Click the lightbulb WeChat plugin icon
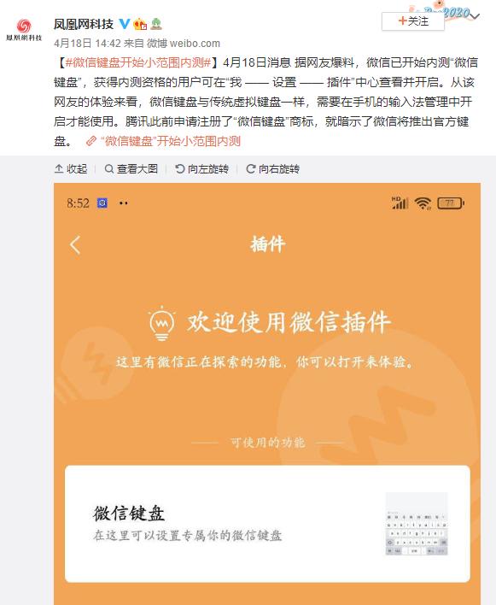The height and width of the screenshot is (605, 496). pyautogui.click(x=162, y=323)
